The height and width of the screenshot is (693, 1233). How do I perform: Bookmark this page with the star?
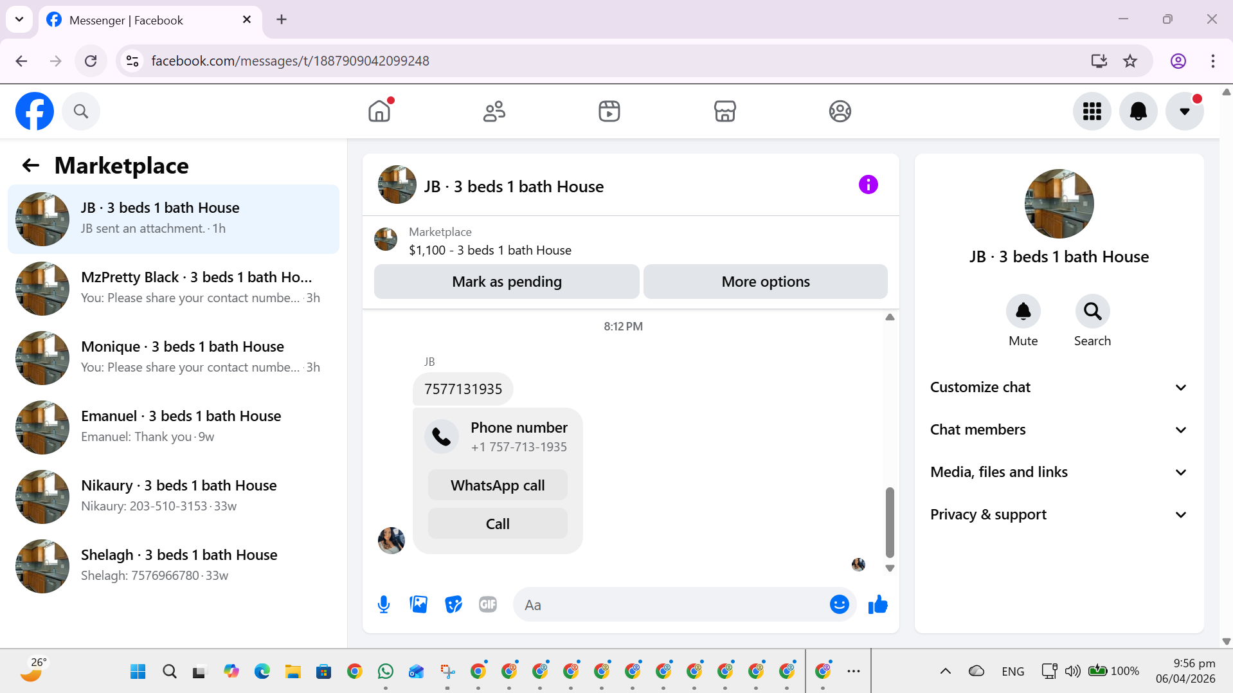tap(1130, 61)
